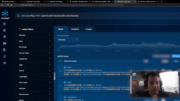
Task: Click the Actor column header
Action: click(176, 61)
